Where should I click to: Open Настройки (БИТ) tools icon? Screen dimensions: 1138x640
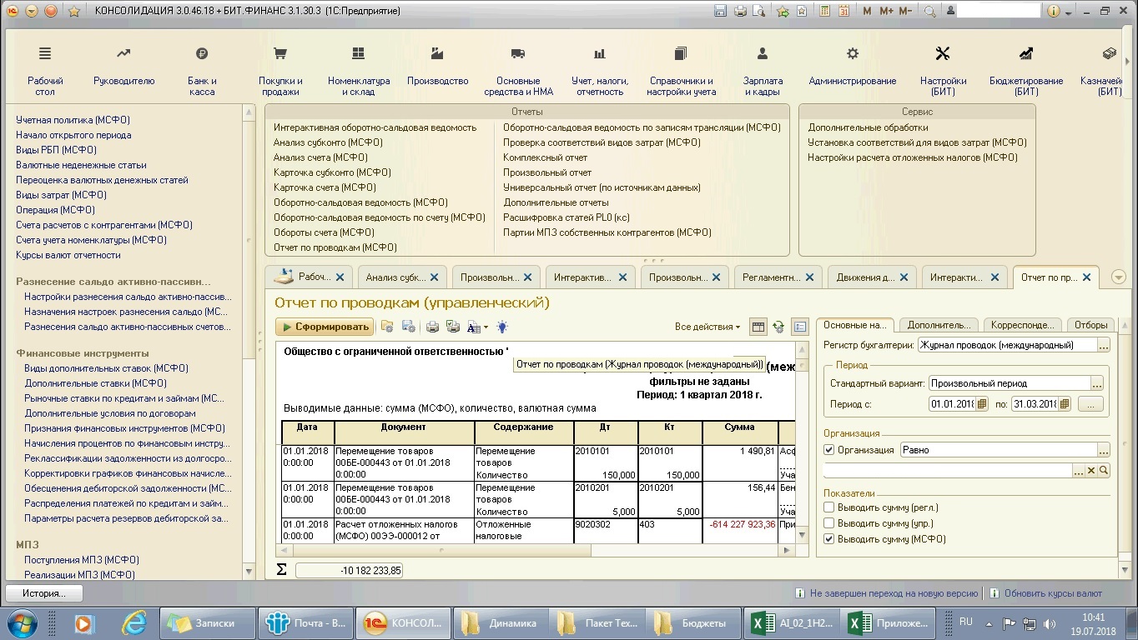(x=943, y=53)
